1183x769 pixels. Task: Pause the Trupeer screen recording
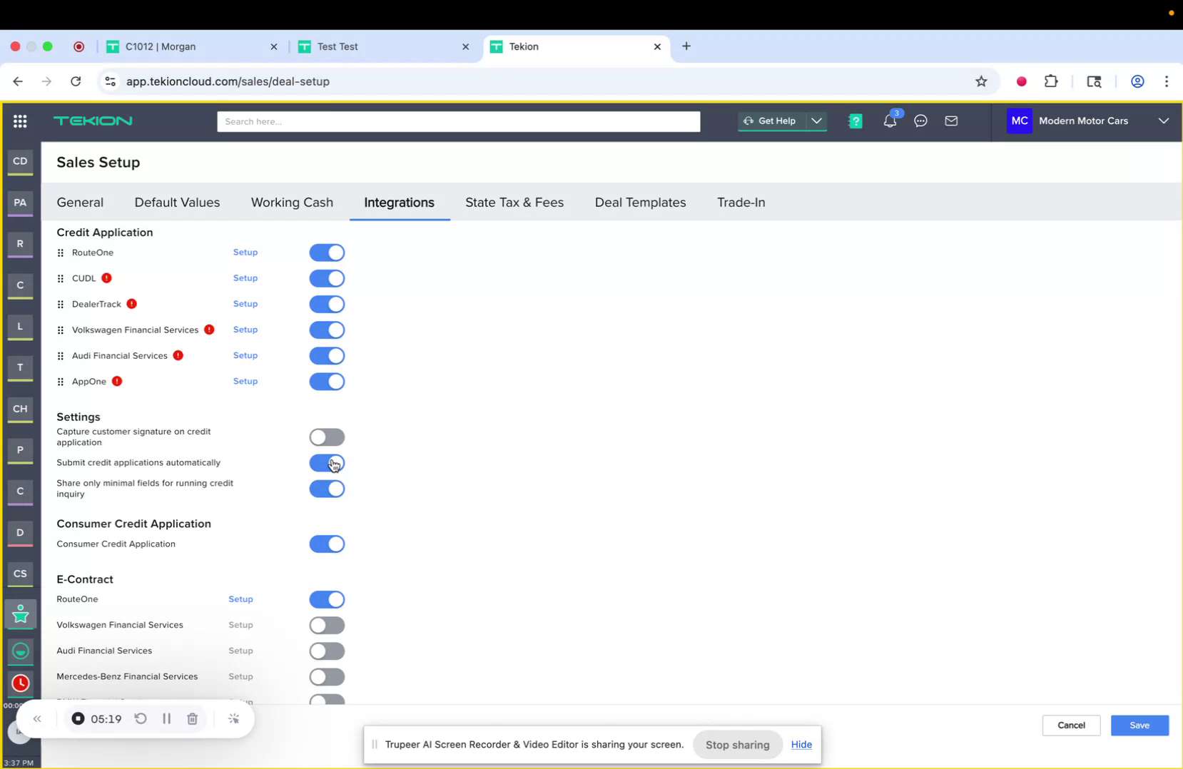tap(166, 718)
